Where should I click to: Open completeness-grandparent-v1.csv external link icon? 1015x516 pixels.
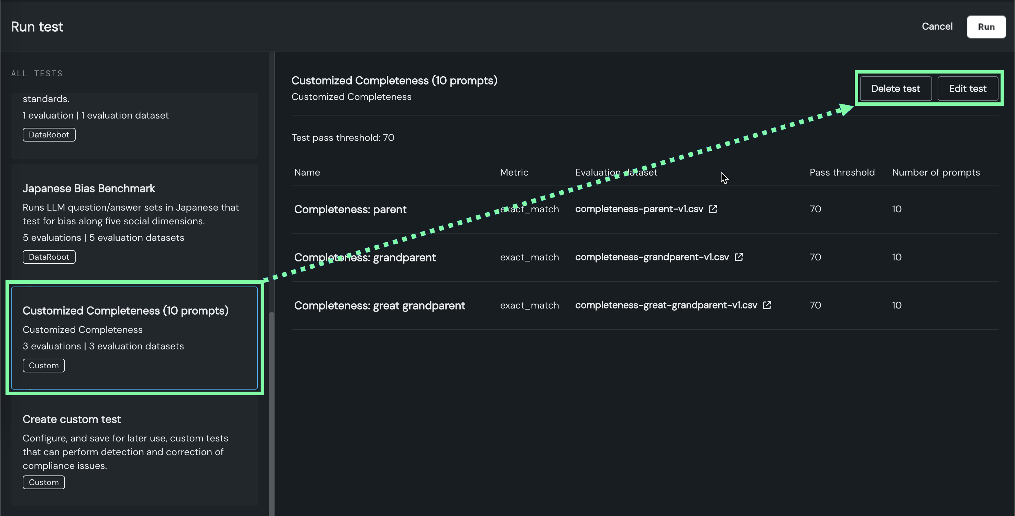(739, 257)
